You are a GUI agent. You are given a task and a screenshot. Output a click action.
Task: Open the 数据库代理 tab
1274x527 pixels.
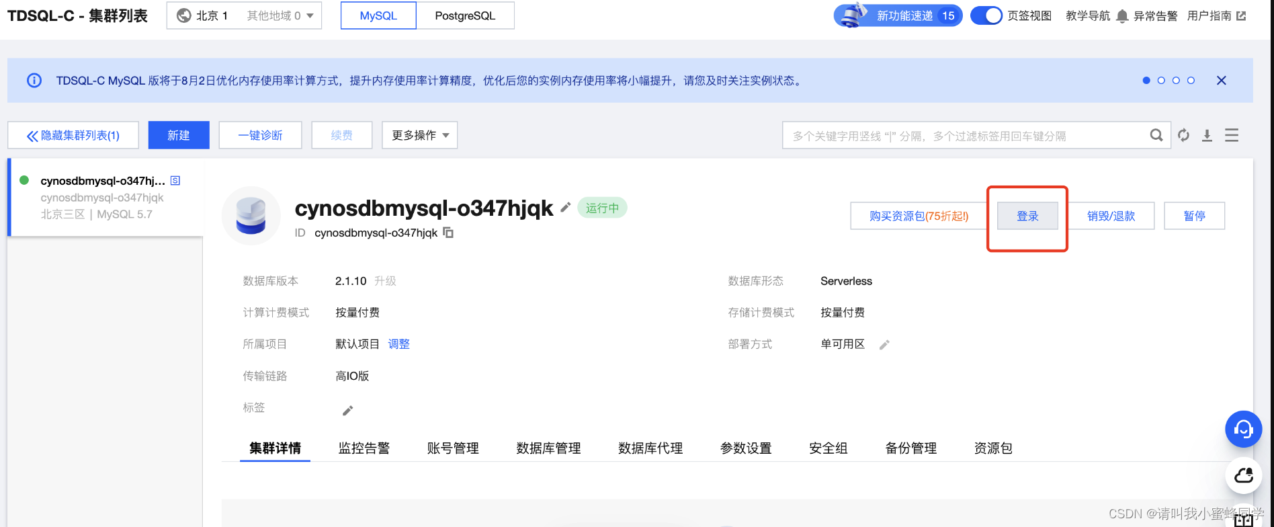[x=650, y=448]
